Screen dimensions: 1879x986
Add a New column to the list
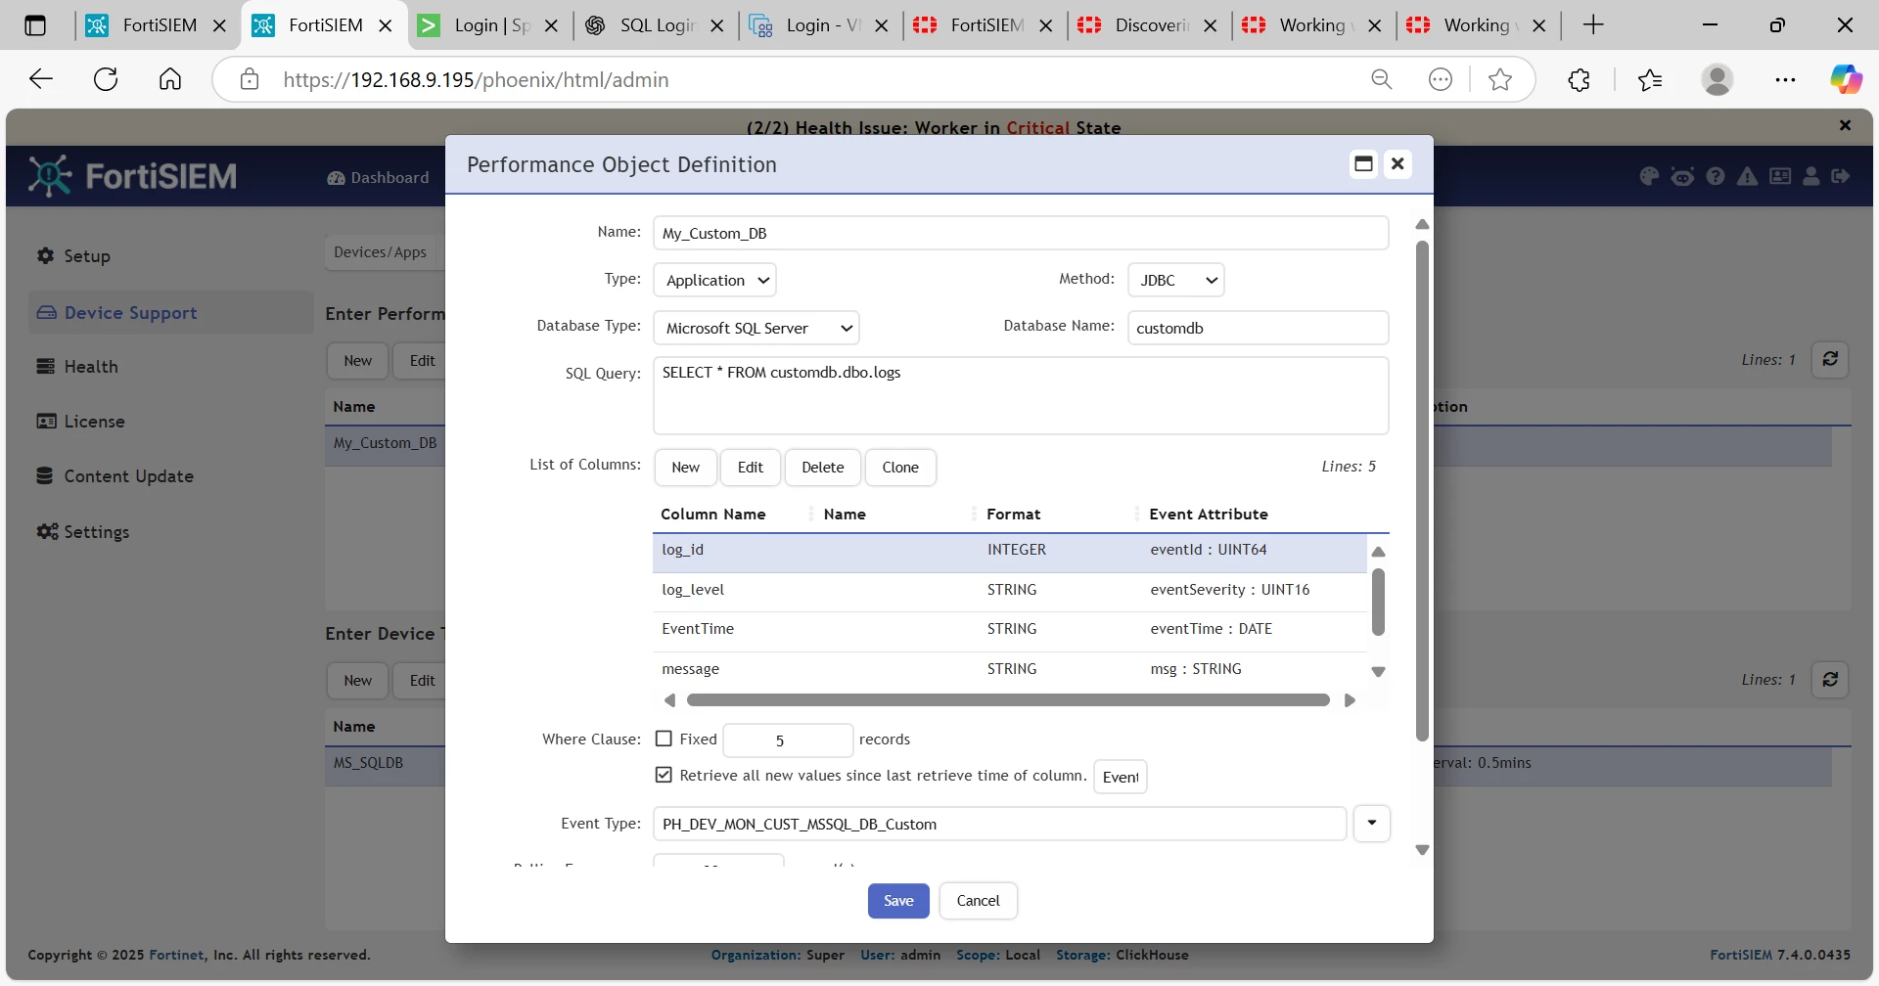[x=685, y=468]
